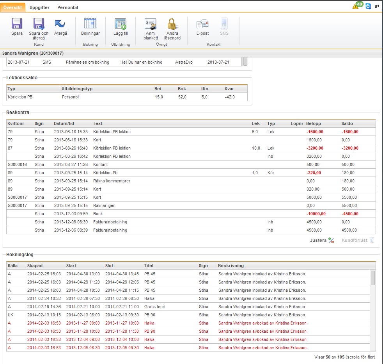Sort Reskontra by Datum/tid column header
The width and height of the screenshot is (383, 364).
click(x=64, y=123)
